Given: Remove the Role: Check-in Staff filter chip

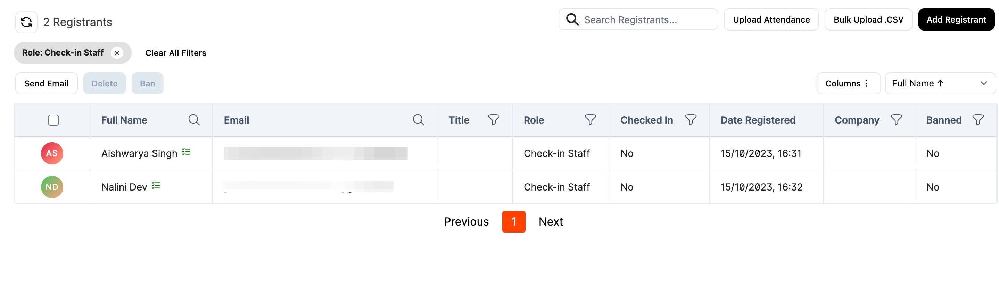Looking at the screenshot, I should (x=117, y=53).
